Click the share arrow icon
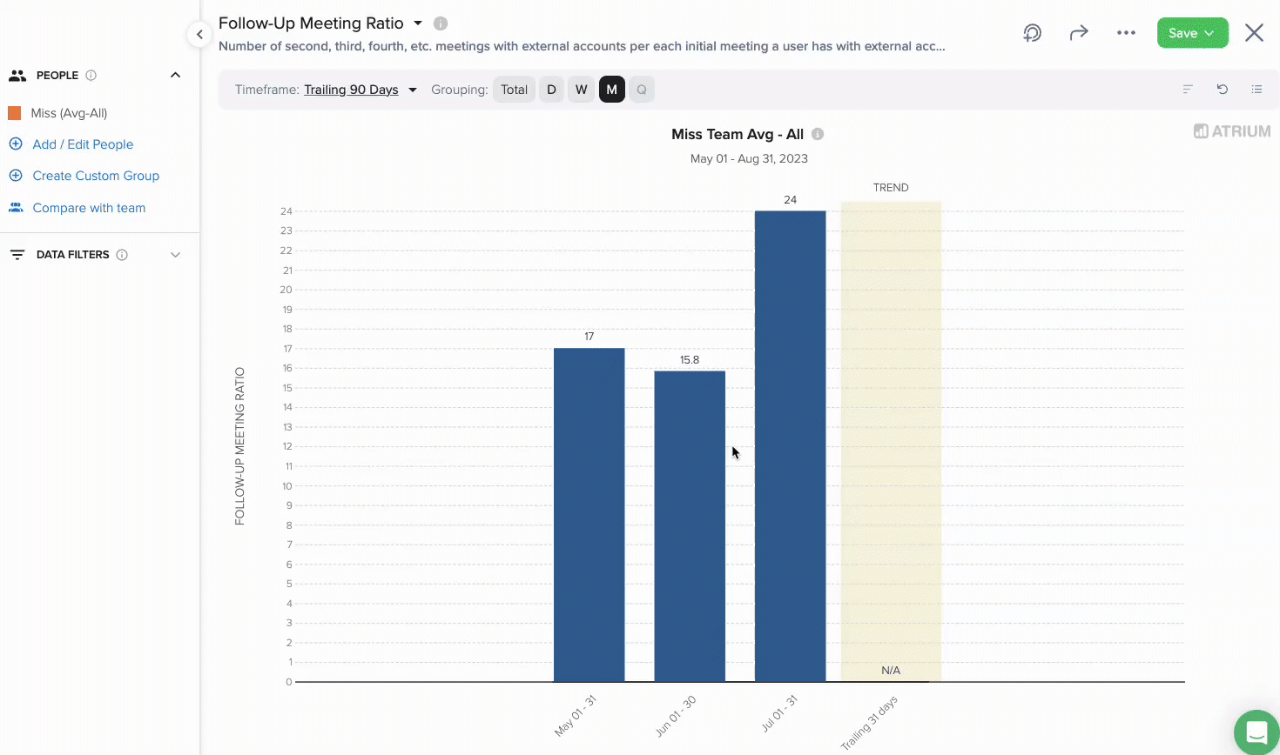This screenshot has height=755, width=1280. tap(1079, 33)
